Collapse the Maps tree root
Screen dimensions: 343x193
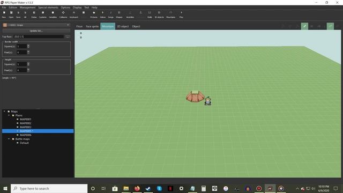pyautogui.click(x=4, y=112)
